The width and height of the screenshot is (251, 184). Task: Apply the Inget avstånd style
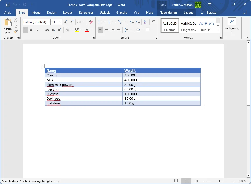coord(188,26)
